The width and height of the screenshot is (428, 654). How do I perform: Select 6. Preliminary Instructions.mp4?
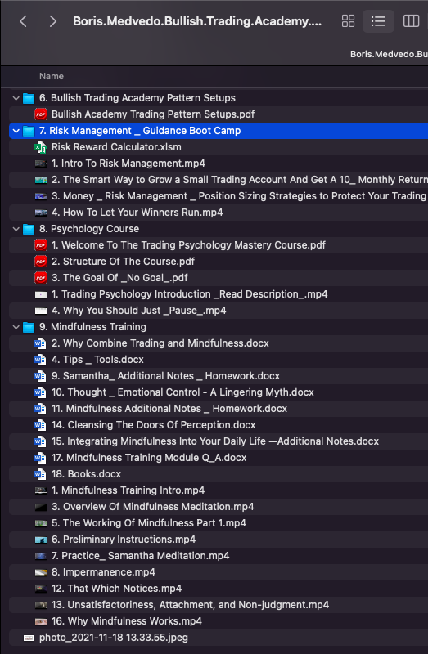click(124, 540)
